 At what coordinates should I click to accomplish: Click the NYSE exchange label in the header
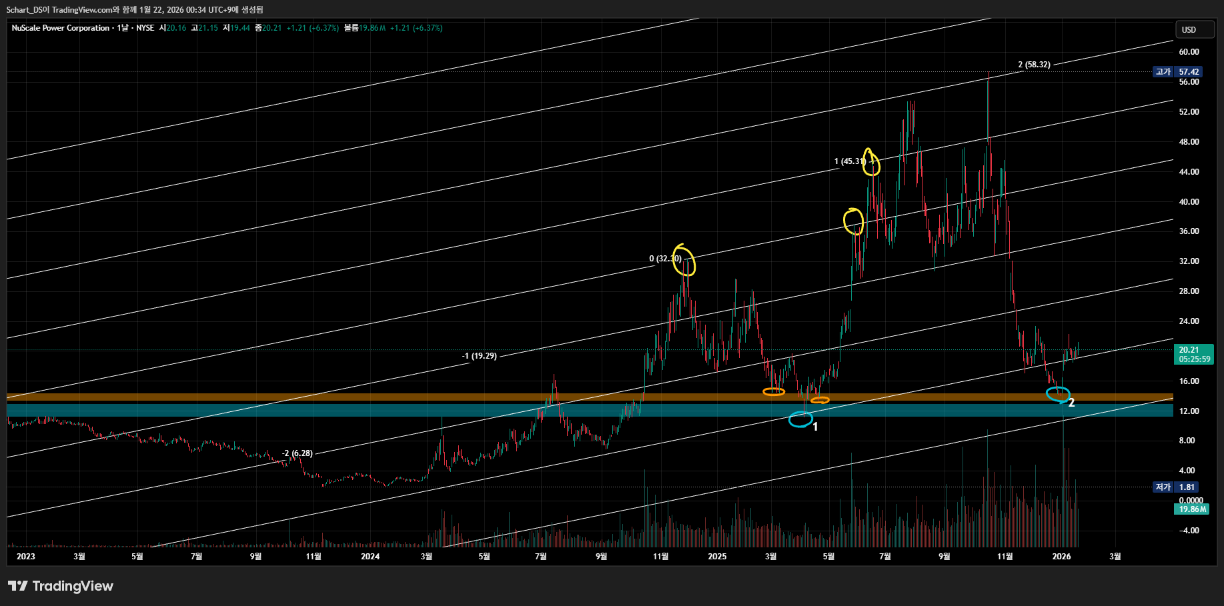click(x=145, y=28)
